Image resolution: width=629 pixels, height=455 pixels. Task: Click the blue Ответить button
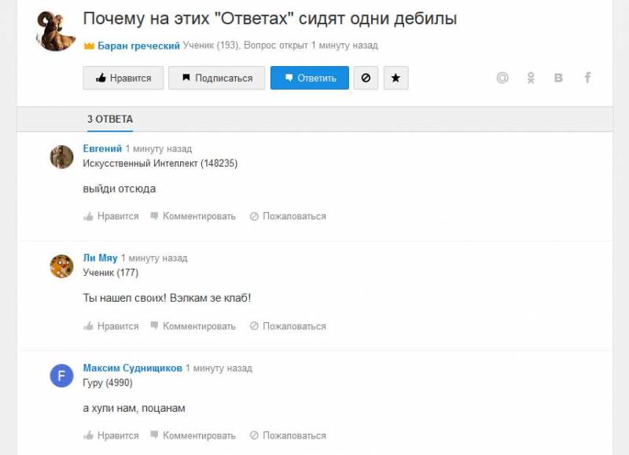pyautogui.click(x=310, y=78)
